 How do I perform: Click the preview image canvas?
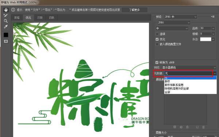click(81, 80)
